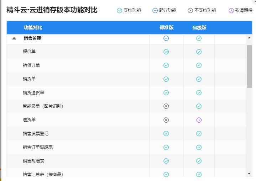Select the 销售明细表 row label
256x181 pixels.
[33, 161]
